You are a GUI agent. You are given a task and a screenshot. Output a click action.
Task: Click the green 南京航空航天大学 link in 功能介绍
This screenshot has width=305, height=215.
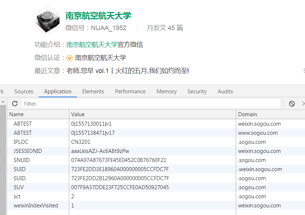(92, 45)
